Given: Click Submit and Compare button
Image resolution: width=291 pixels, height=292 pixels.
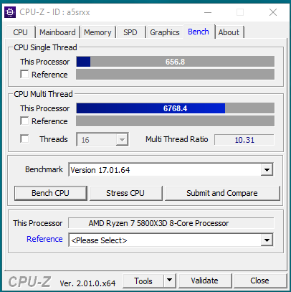Looking at the screenshot, I should (x=222, y=193).
